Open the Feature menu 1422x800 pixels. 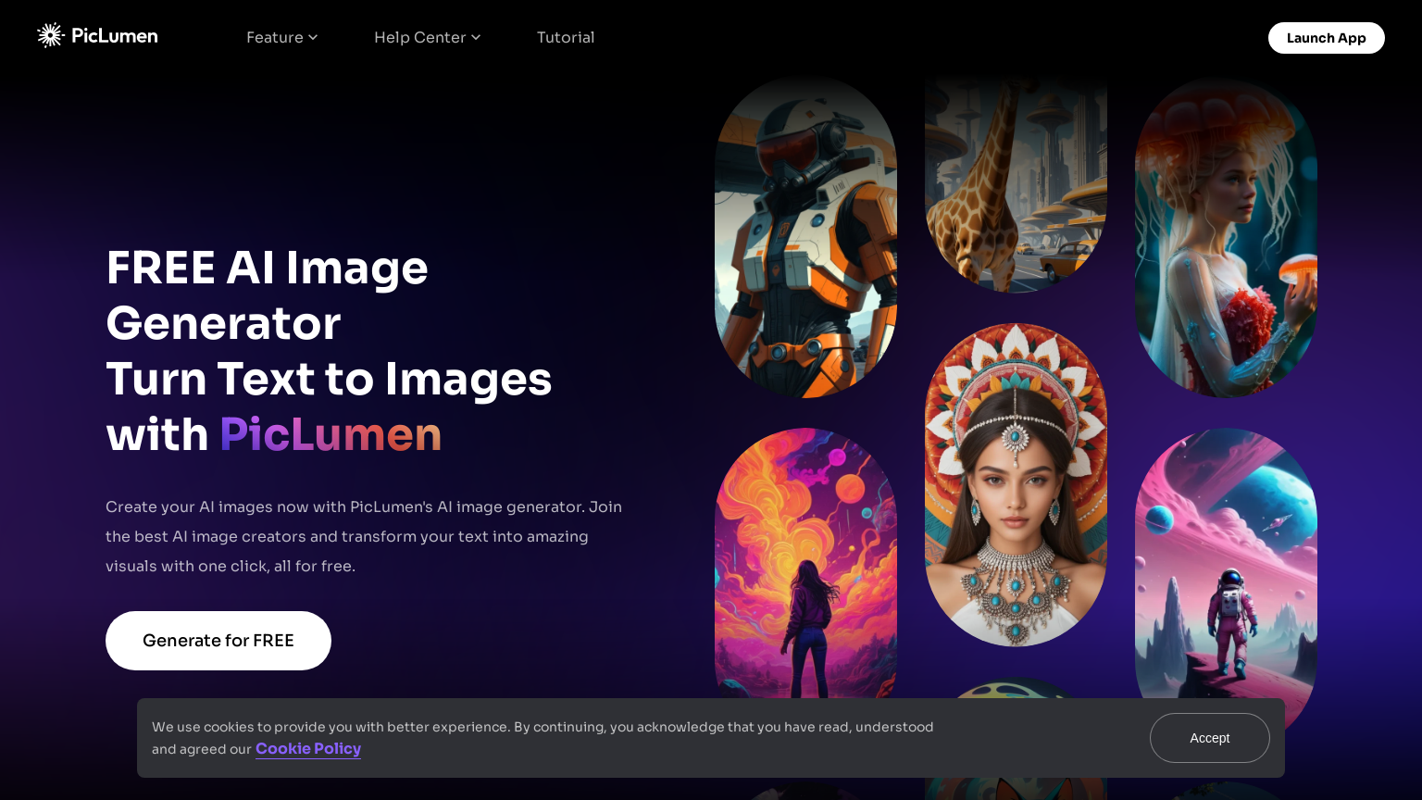pyautogui.click(x=275, y=37)
